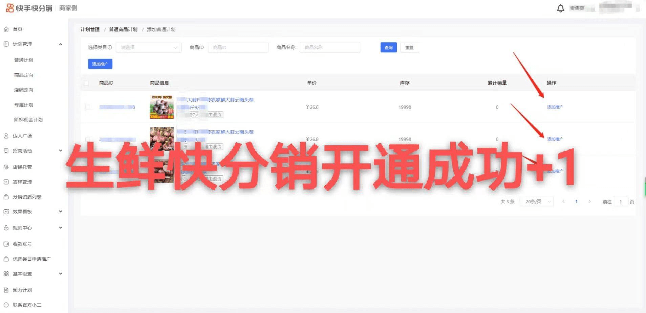Click the 规则中心 sidebar icon
The image size is (646, 313).
(6, 228)
